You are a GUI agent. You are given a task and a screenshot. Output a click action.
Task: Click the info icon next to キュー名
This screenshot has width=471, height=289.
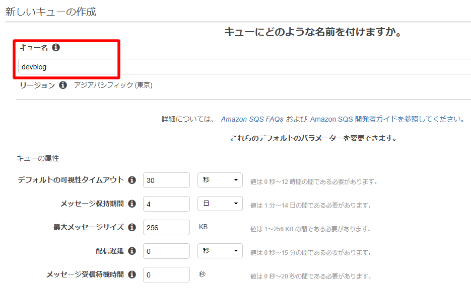click(x=56, y=47)
